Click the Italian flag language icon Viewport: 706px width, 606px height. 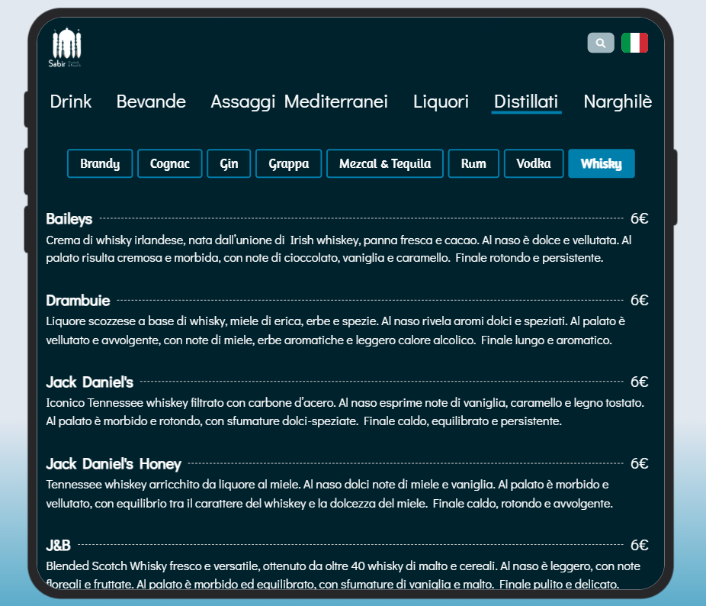tap(634, 43)
